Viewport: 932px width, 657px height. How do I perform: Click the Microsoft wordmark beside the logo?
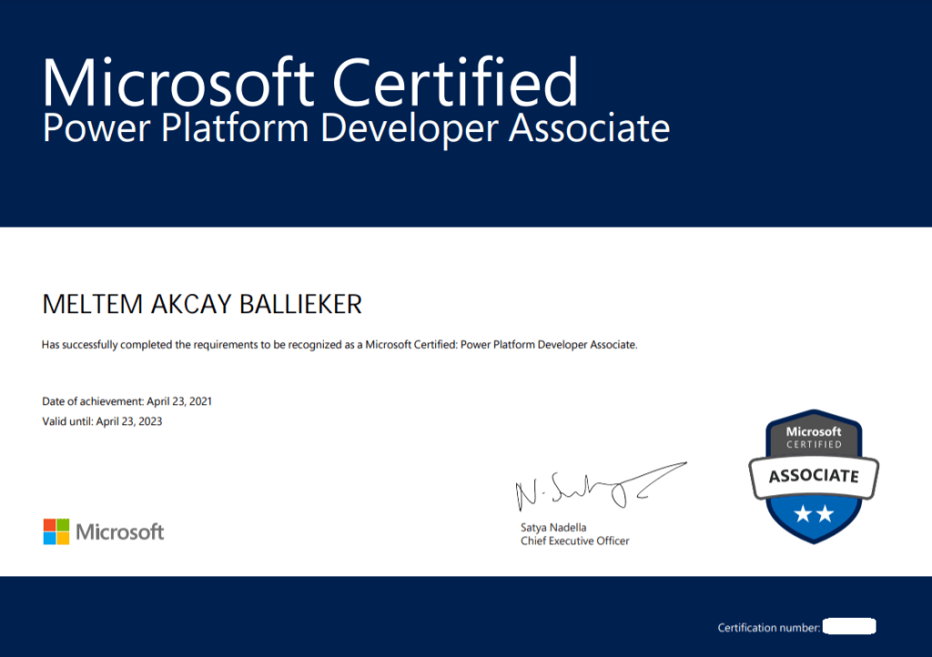(x=120, y=531)
